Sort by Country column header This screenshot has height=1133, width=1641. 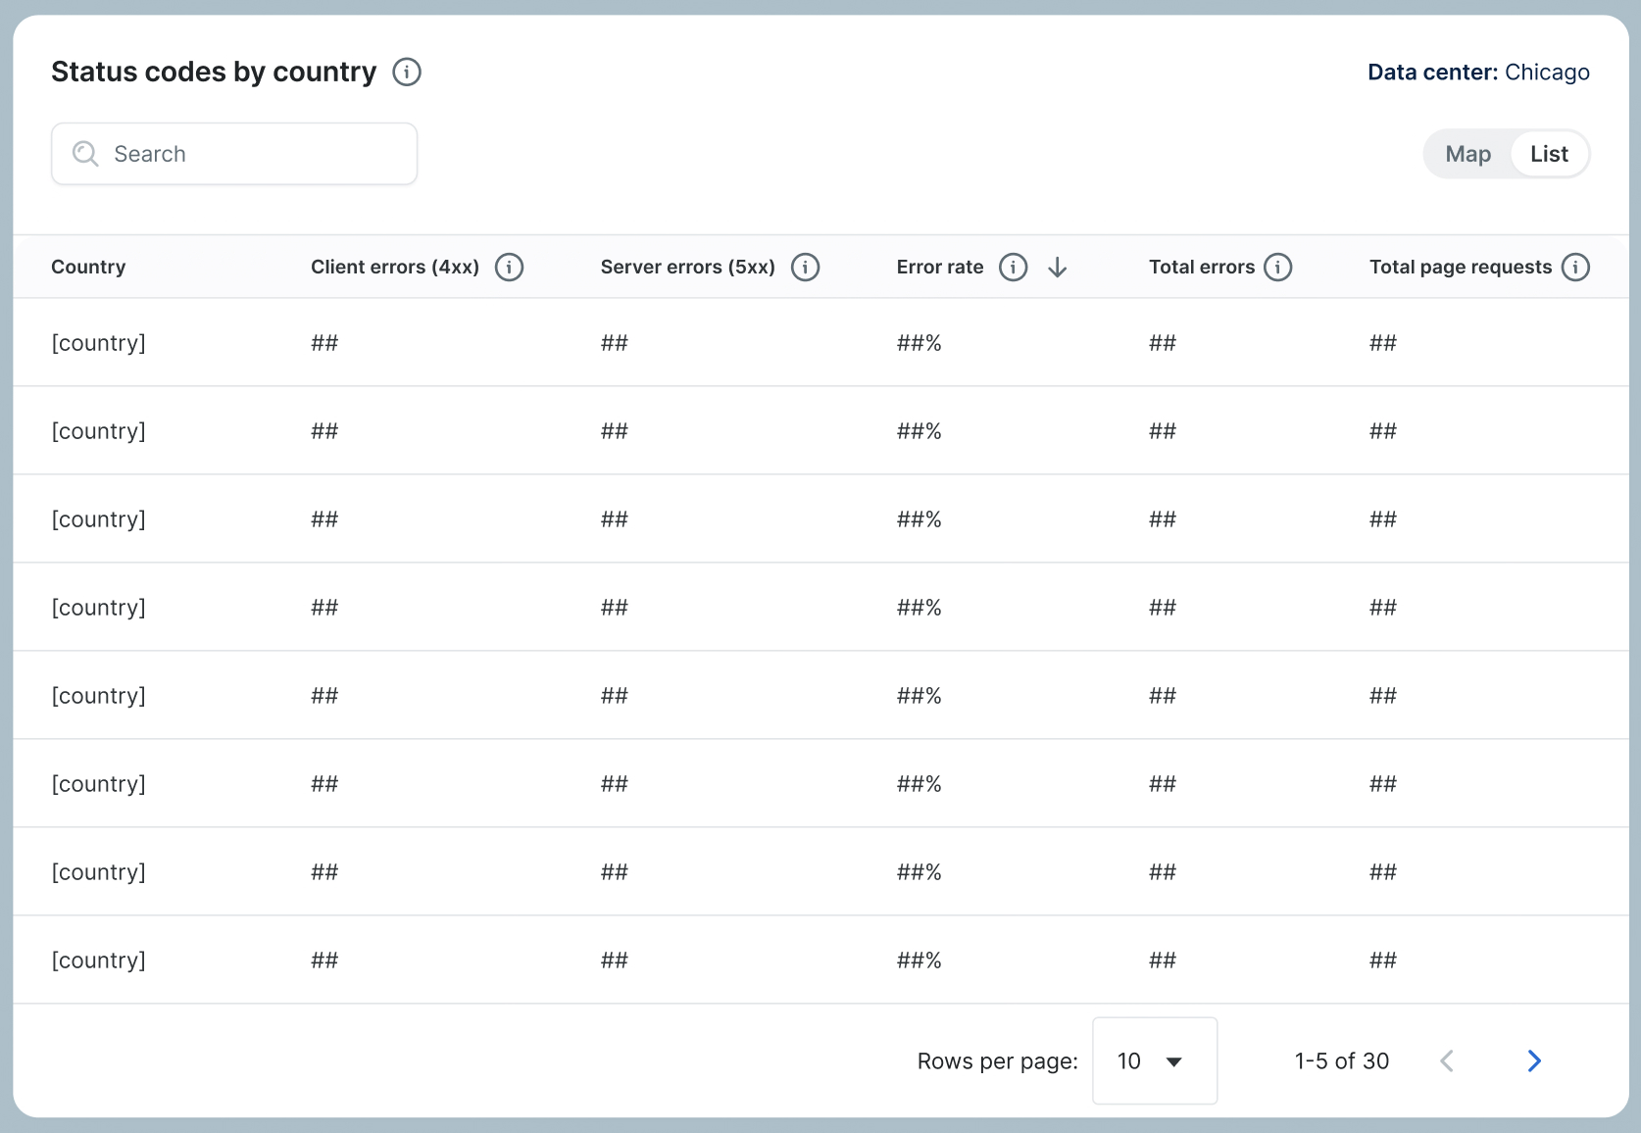coord(88,268)
